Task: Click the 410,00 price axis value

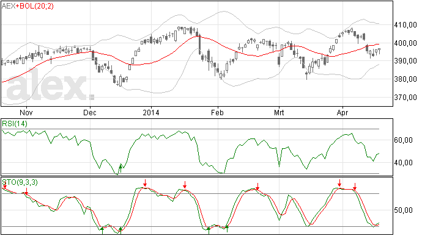Action: click(405, 25)
